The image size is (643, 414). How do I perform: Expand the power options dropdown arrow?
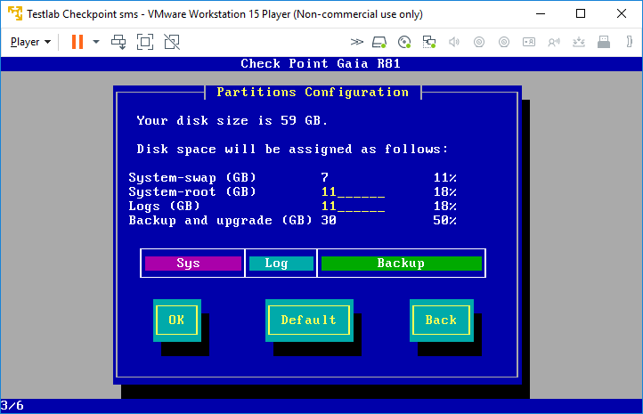(x=96, y=42)
